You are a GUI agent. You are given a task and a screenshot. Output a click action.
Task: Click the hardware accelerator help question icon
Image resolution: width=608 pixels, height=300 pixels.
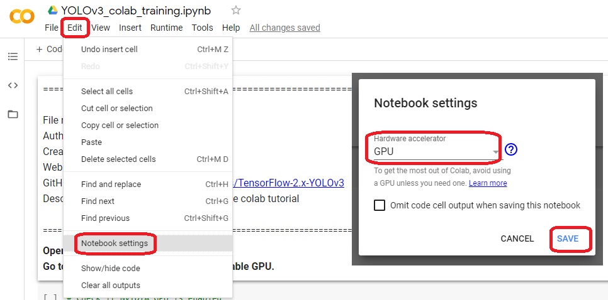512,149
